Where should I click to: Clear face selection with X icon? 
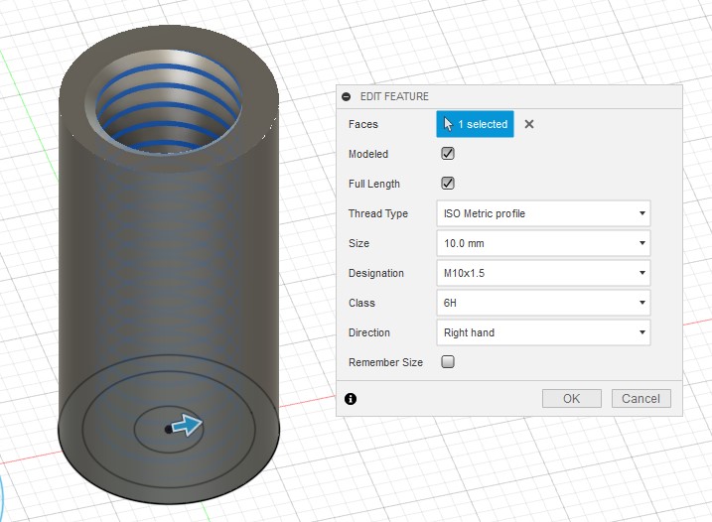click(x=529, y=124)
